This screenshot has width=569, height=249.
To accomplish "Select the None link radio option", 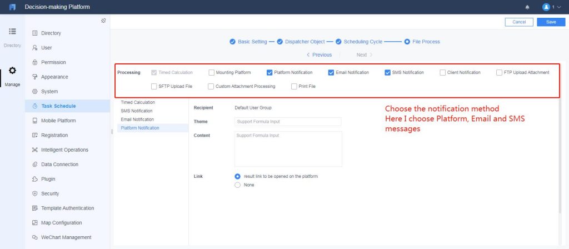I will tap(238, 185).
